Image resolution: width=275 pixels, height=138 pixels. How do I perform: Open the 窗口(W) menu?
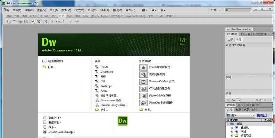click(x=117, y=10)
